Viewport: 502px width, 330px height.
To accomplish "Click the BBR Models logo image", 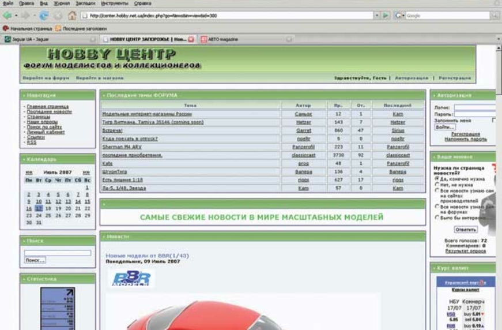I will [131, 278].
